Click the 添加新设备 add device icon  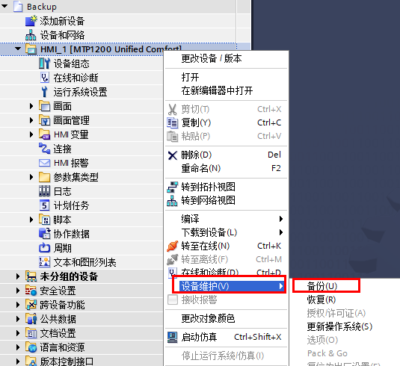click(31, 21)
